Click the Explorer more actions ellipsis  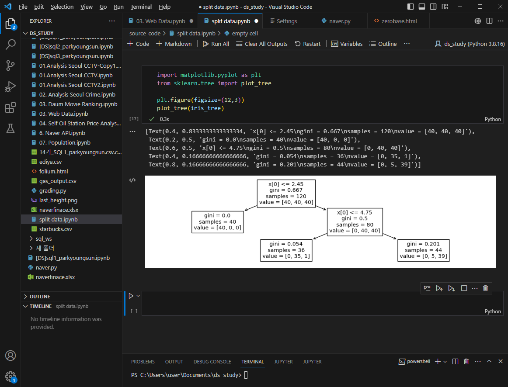[112, 21]
